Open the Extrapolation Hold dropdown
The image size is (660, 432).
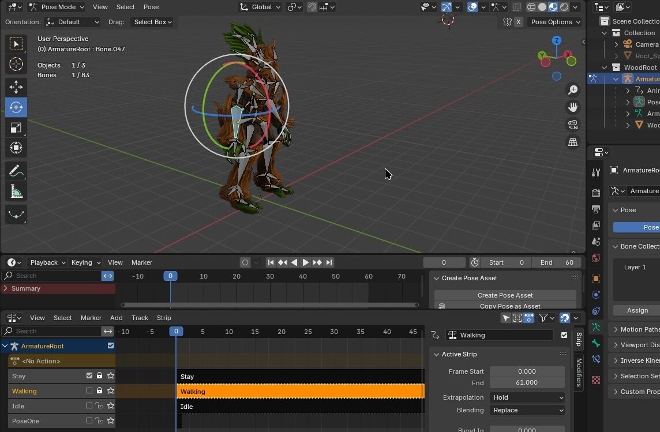[x=527, y=397]
